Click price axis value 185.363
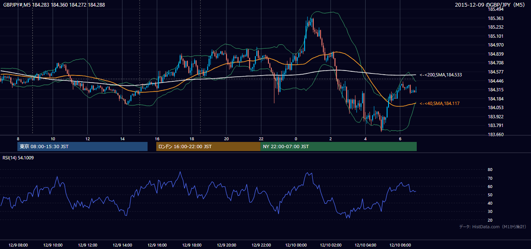 (496, 18)
